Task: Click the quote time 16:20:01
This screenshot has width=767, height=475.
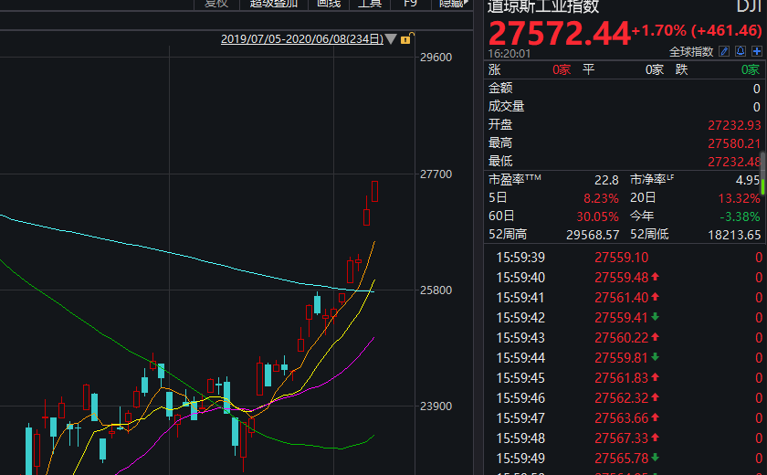Action: [509, 53]
